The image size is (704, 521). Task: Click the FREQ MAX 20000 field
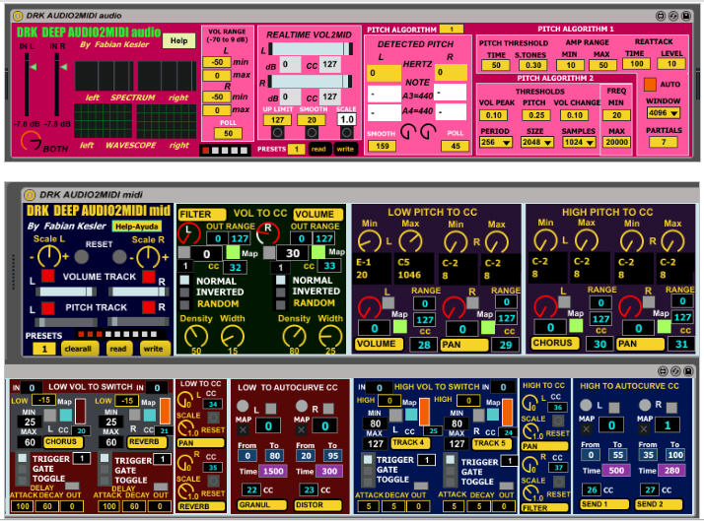pos(617,142)
